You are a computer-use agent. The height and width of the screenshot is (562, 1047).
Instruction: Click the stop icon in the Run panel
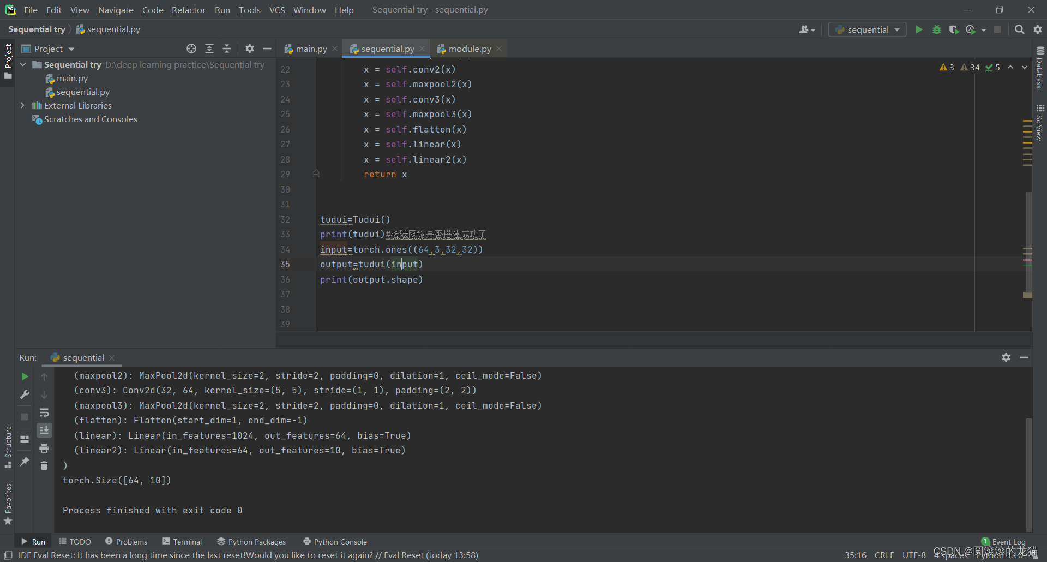(25, 417)
